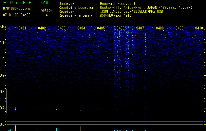The width and height of the screenshot is (206, 131).
Task: Click the 0405 time marker
Action: pyautogui.click(x=101, y=28)
